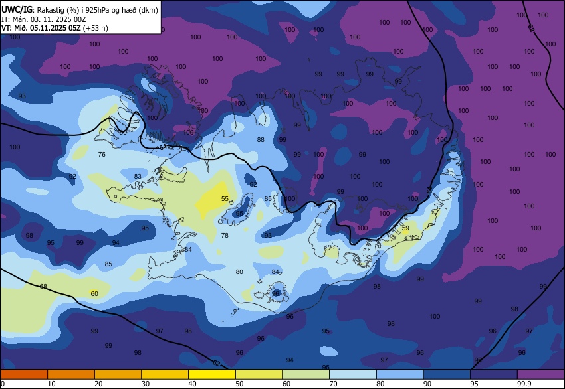Click the valid time 'VT: Mið. 05.11.2025 05Z'

coord(41,28)
